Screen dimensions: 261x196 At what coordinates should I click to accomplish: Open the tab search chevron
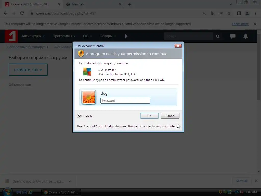coord(230,4)
